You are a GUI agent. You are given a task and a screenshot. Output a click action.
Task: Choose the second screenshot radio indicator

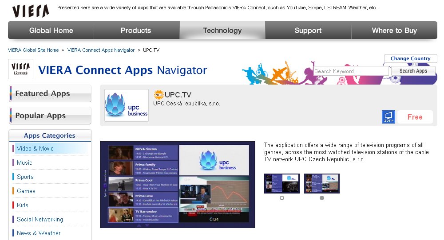(321, 198)
